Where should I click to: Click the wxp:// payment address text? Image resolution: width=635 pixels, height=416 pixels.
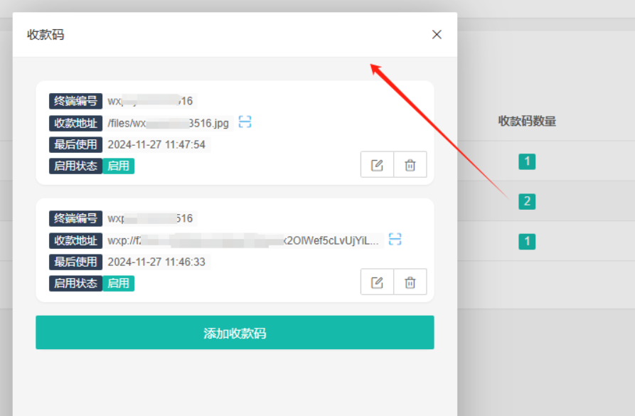243,240
